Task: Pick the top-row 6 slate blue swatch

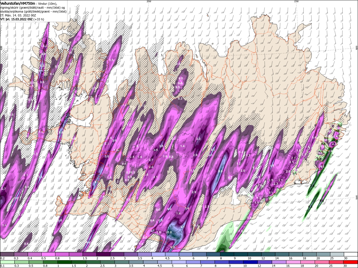Action: pyautogui.click(x=199, y=254)
